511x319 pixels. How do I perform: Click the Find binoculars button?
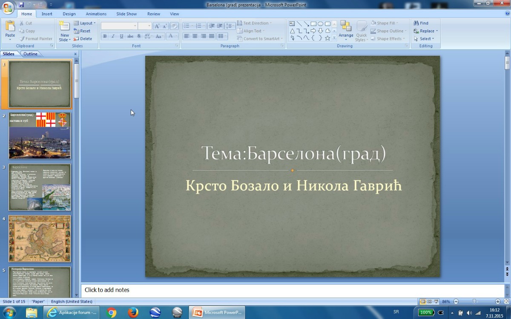point(421,23)
